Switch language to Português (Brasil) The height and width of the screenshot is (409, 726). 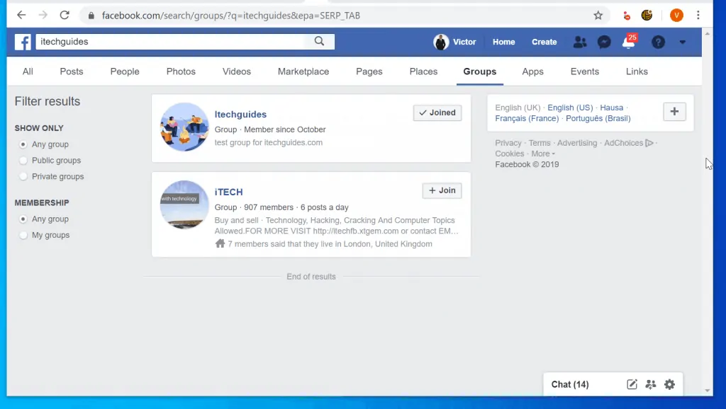point(598,118)
